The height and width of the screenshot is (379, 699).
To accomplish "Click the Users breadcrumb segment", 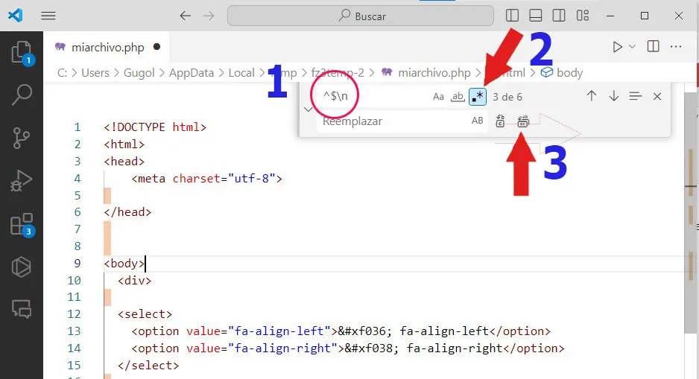I will pos(95,72).
